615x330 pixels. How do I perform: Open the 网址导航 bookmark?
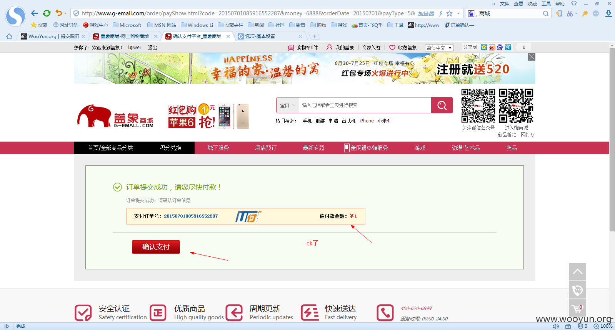(66, 25)
